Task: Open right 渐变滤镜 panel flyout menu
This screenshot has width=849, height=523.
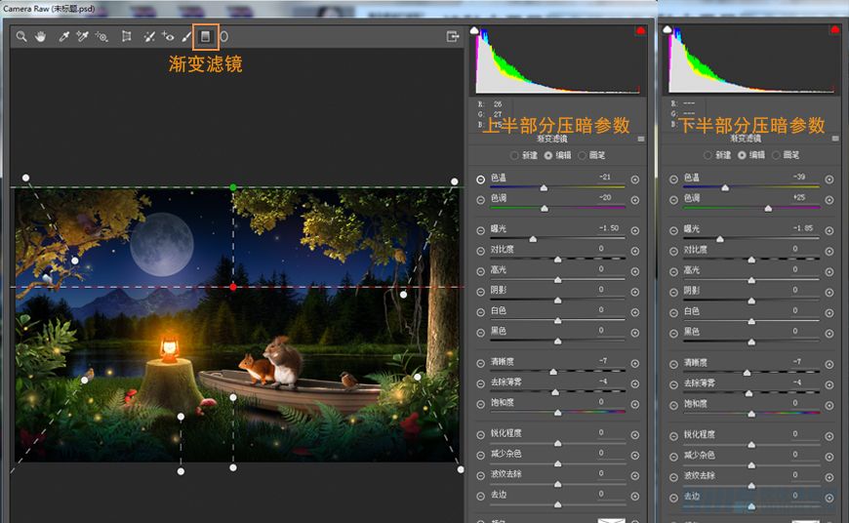Action: [835, 139]
